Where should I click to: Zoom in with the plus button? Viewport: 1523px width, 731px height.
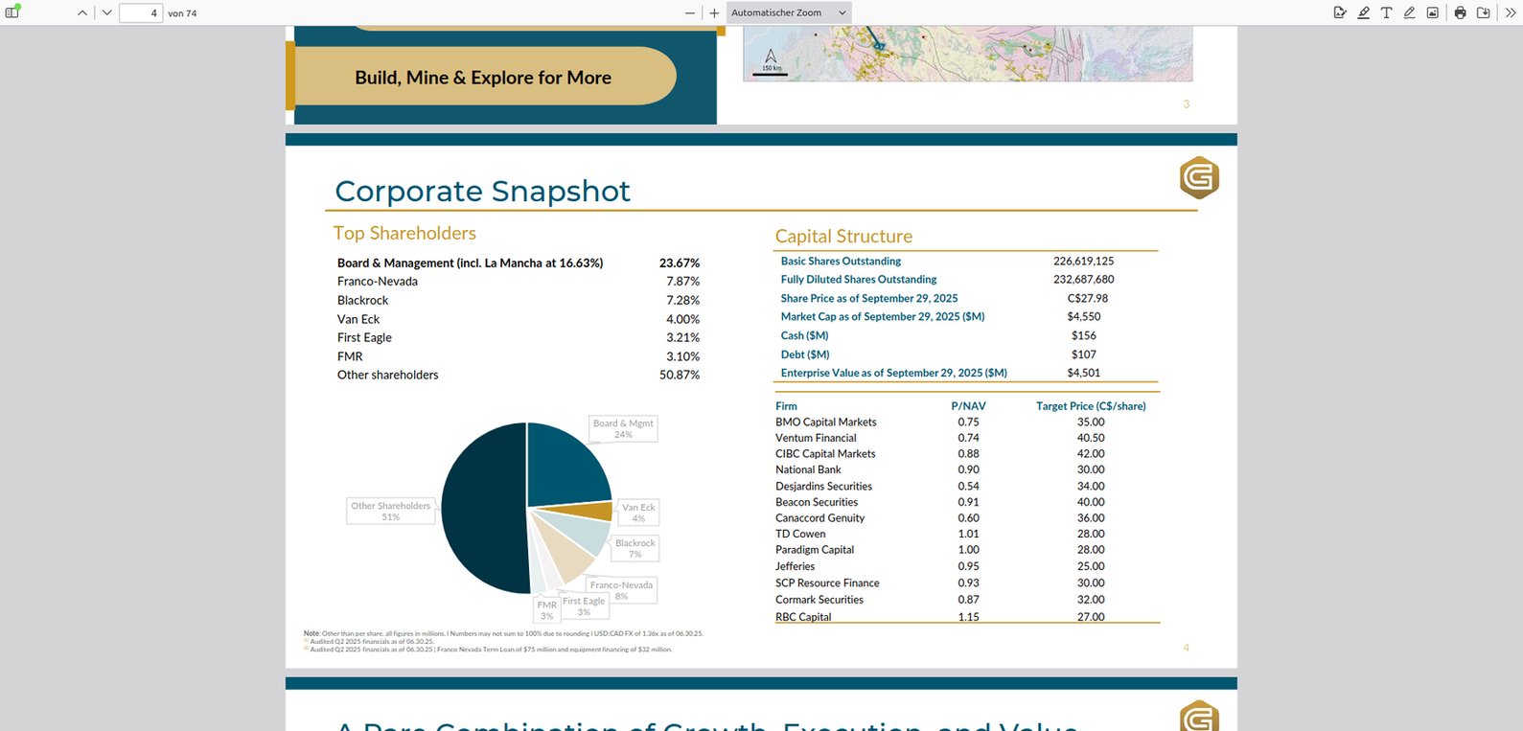(x=714, y=13)
